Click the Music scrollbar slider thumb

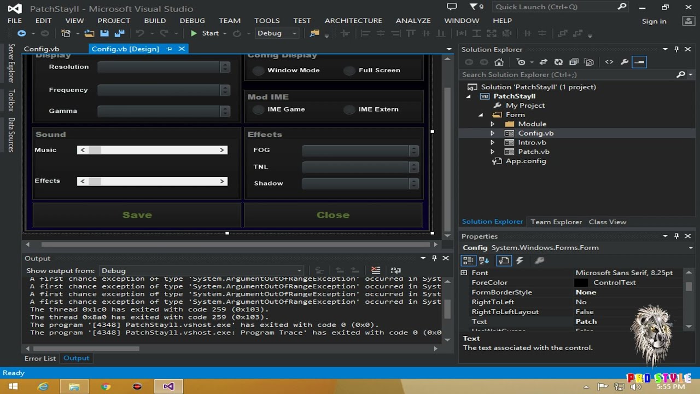(x=95, y=150)
